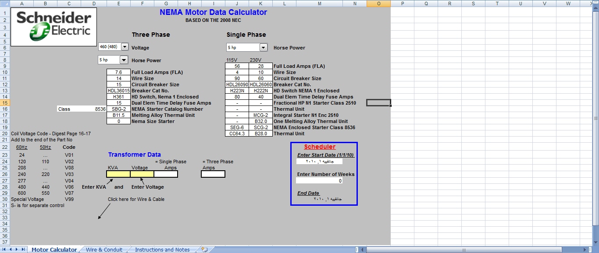Go to the next sheet using the tab arrow
Viewport: 599px width, 253px height.
pyautogui.click(x=17, y=249)
